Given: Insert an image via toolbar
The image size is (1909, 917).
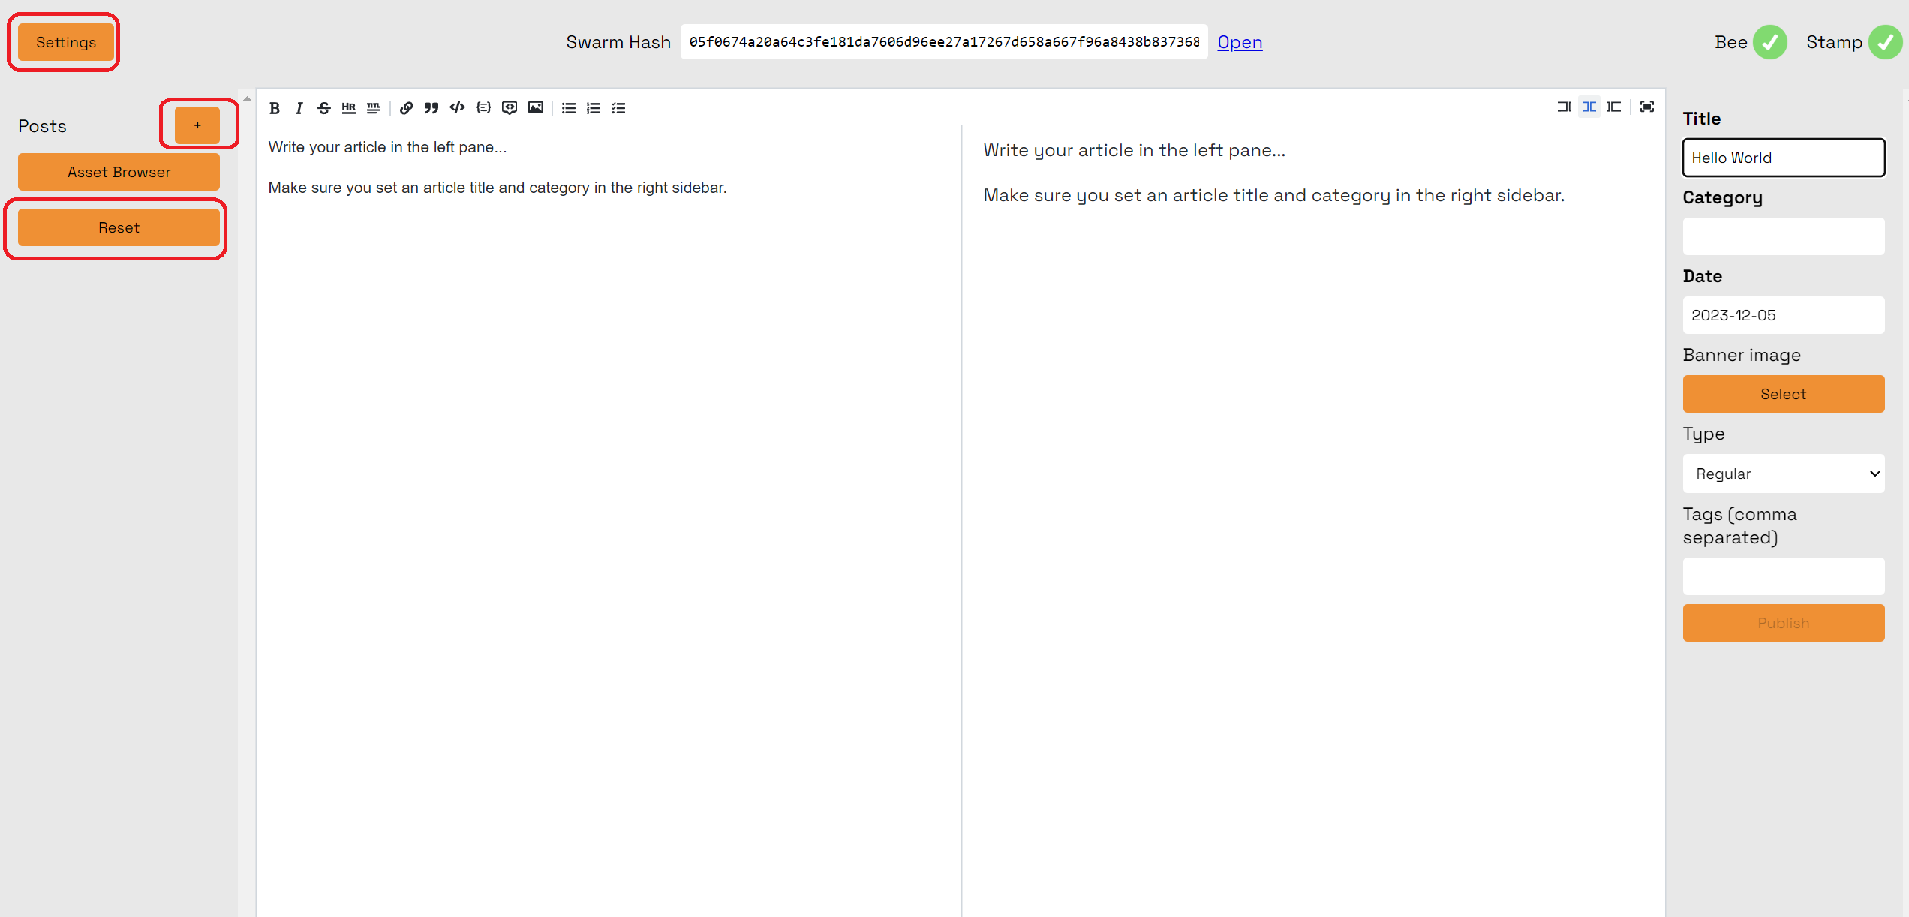Looking at the screenshot, I should 535,108.
